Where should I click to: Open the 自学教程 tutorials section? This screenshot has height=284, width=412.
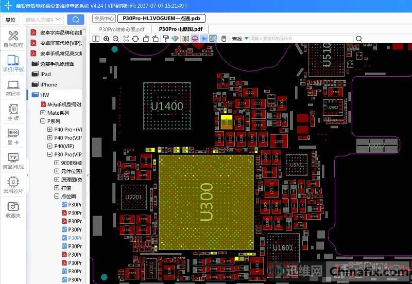[13, 39]
